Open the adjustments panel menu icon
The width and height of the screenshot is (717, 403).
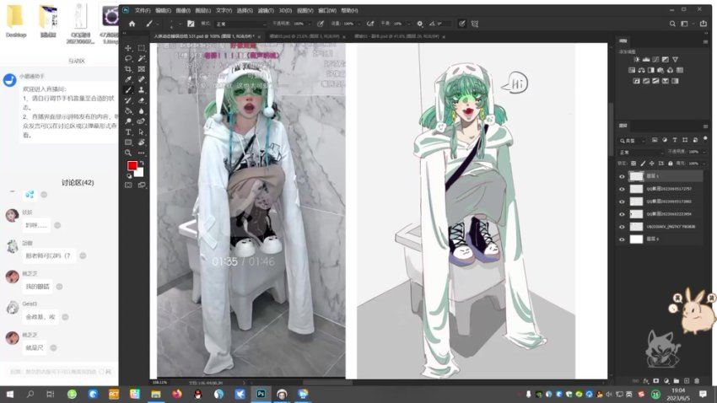pos(705,41)
